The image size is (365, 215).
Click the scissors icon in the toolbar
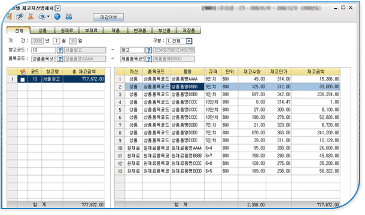[x=31, y=17]
